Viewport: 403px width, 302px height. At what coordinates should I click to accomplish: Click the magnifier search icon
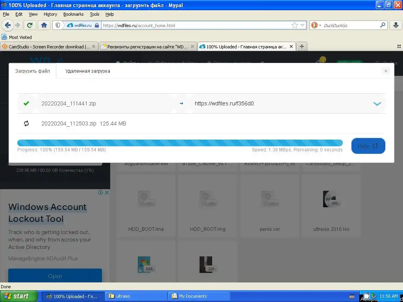(383, 25)
